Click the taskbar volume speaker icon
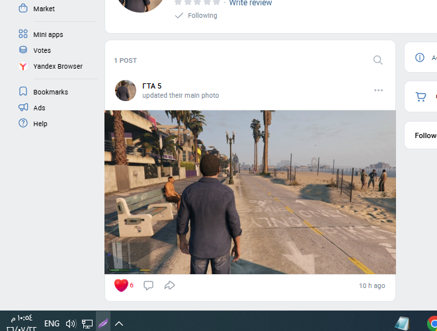Image resolution: width=437 pixels, height=331 pixels. click(71, 324)
